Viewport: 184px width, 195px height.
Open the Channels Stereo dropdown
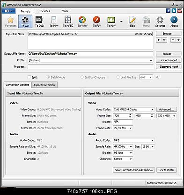(x=123, y=159)
